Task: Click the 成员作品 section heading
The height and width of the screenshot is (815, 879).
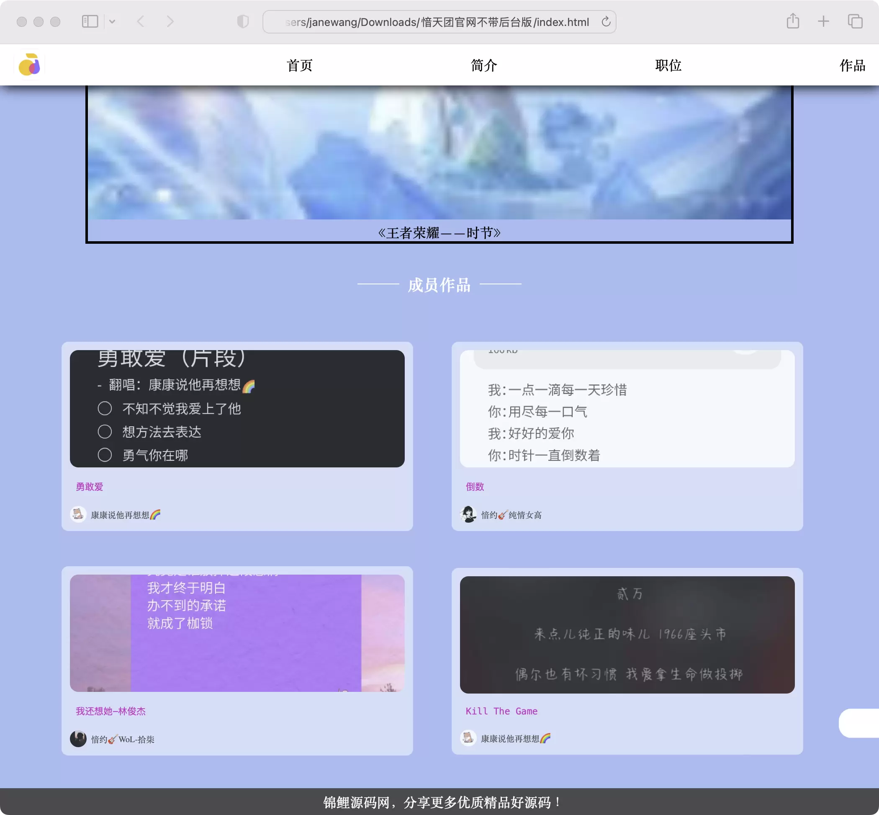Action: pos(439,285)
